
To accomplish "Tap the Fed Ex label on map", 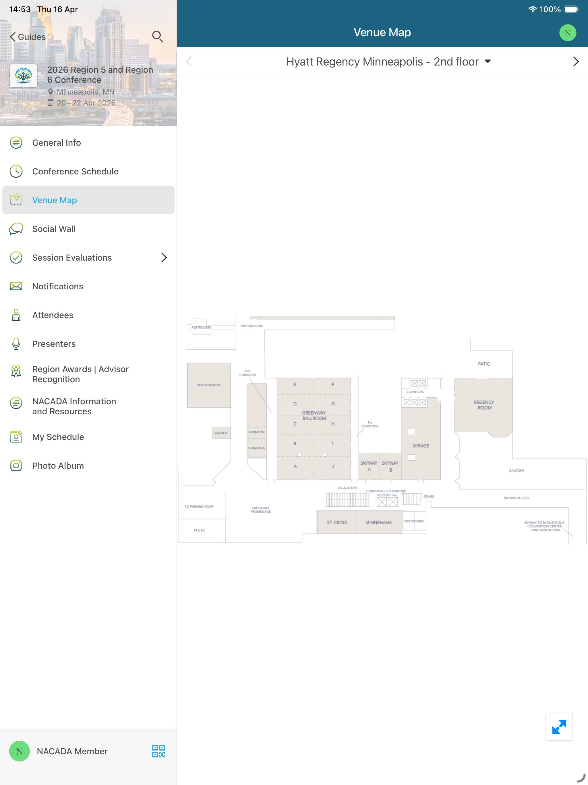I will (199, 530).
